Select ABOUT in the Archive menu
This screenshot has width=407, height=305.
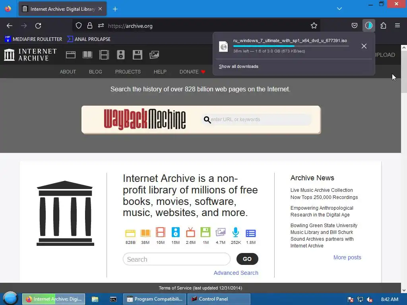[x=68, y=72]
